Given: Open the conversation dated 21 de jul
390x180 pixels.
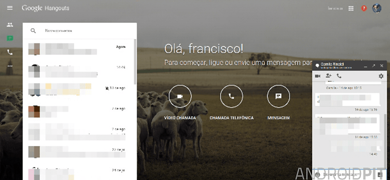Looking at the screenshot, I should (x=78, y=172).
